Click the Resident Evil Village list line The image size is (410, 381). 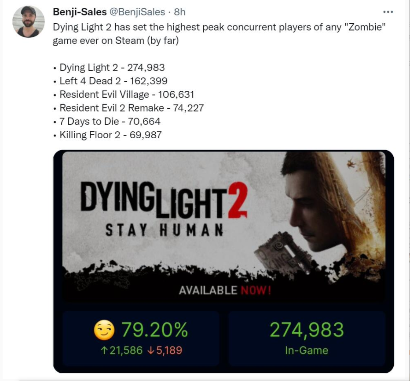tap(127, 94)
